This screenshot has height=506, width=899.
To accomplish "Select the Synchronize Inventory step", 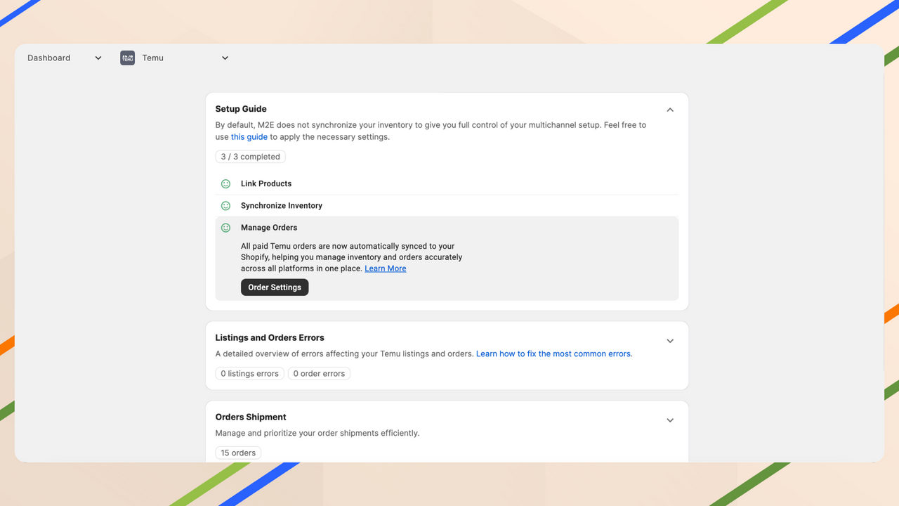I will (x=447, y=205).
